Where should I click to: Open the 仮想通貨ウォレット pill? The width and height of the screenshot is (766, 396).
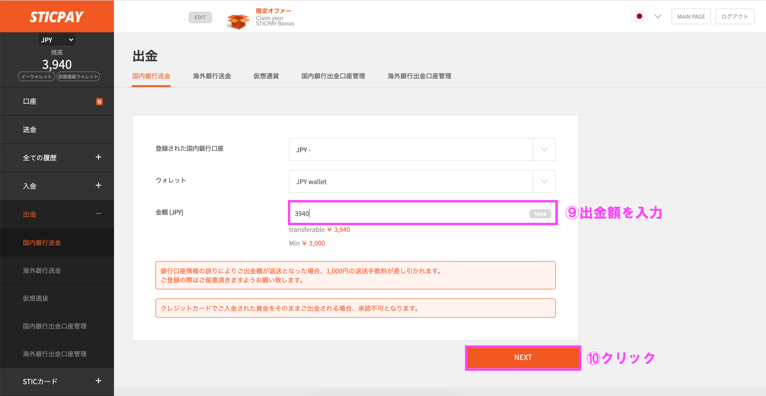tap(78, 77)
